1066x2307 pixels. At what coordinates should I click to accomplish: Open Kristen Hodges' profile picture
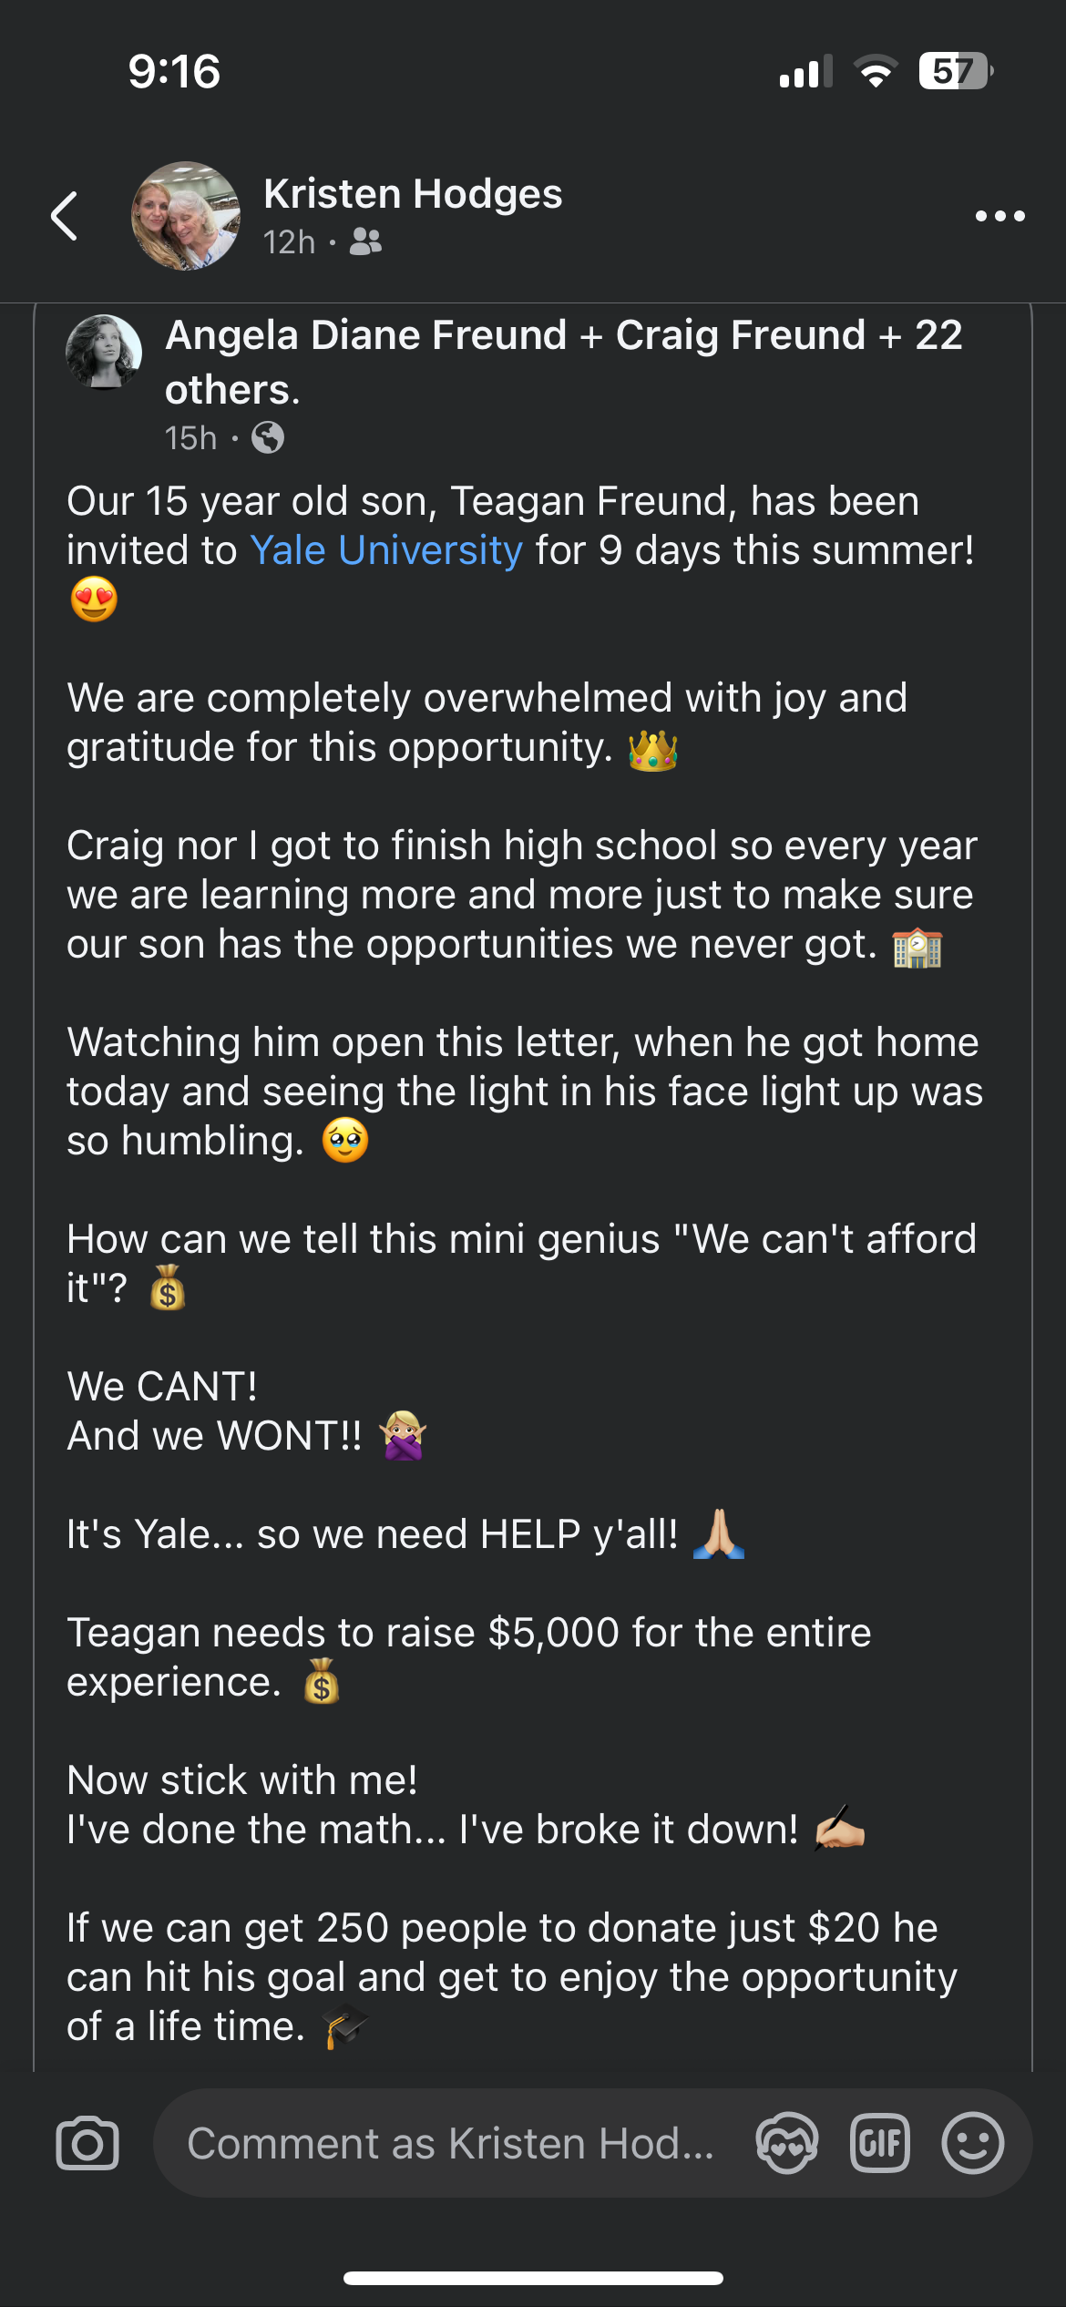[x=186, y=216]
